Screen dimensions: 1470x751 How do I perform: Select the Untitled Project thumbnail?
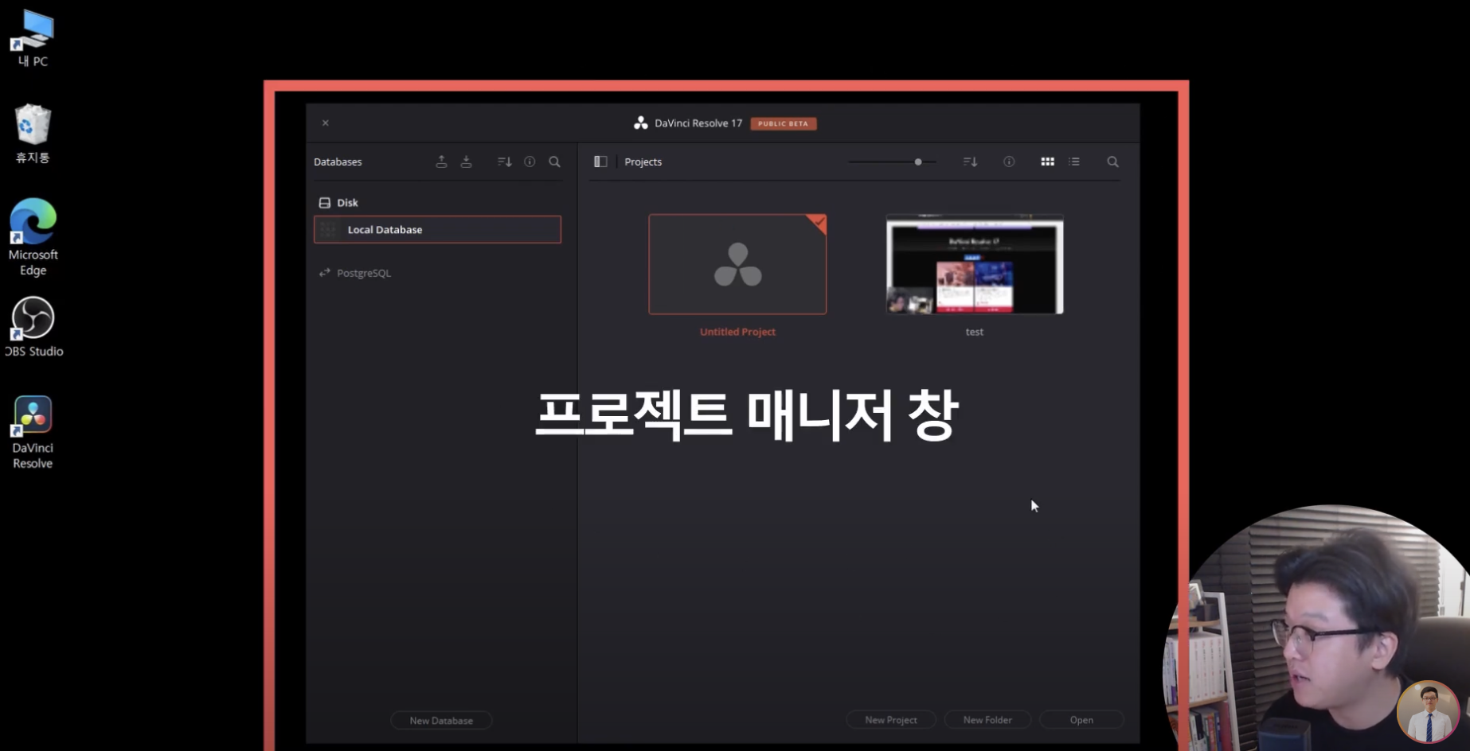click(737, 264)
